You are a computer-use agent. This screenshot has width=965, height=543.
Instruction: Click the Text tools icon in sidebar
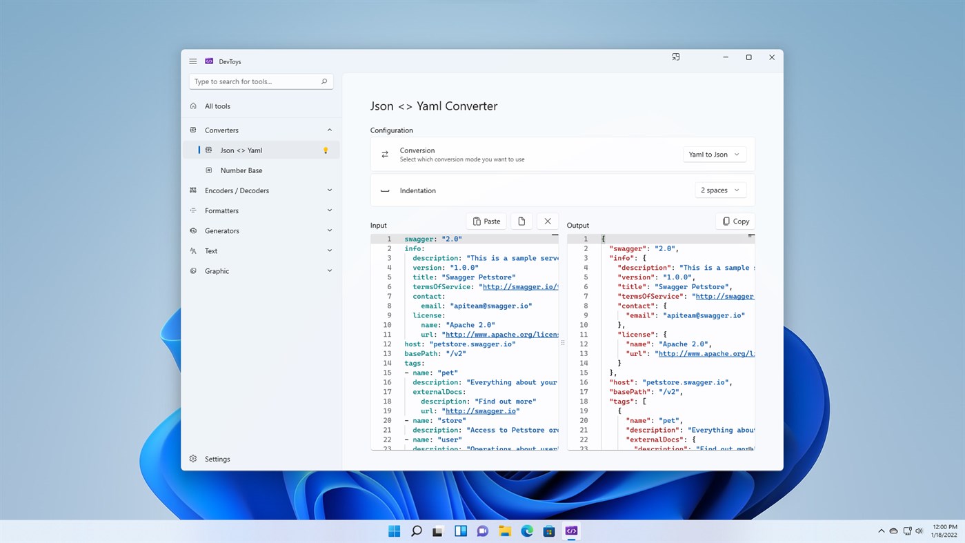point(192,250)
